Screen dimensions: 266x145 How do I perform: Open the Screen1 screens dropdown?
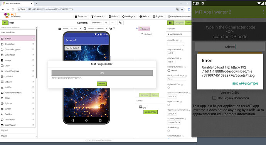tap(97, 23)
